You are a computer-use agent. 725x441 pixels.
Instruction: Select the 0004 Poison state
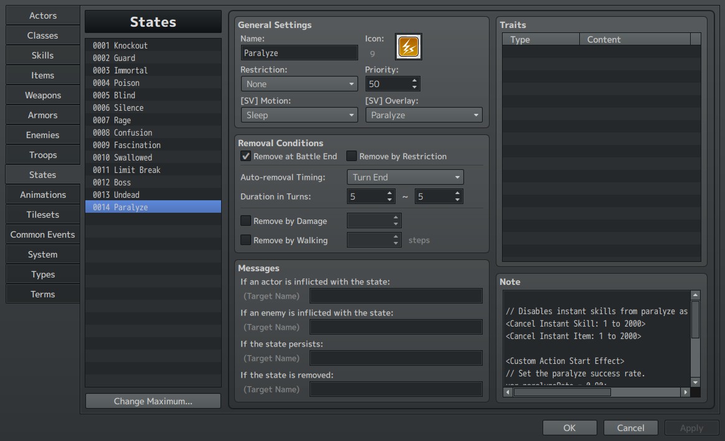tap(153, 83)
